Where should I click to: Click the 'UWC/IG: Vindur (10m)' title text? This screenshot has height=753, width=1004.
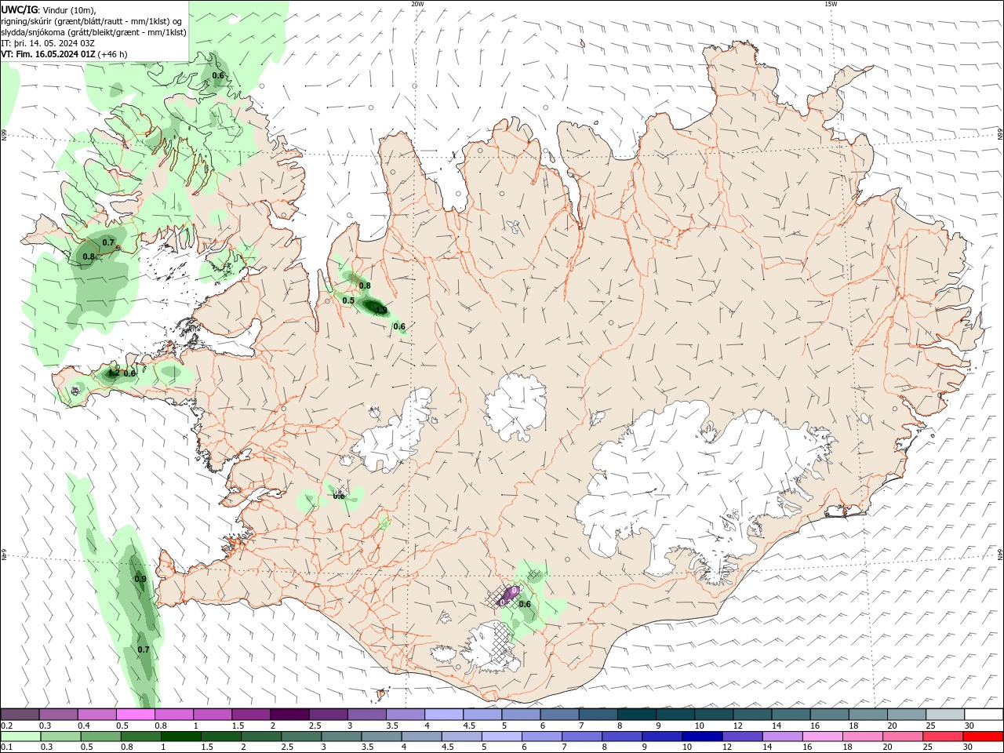48,9
